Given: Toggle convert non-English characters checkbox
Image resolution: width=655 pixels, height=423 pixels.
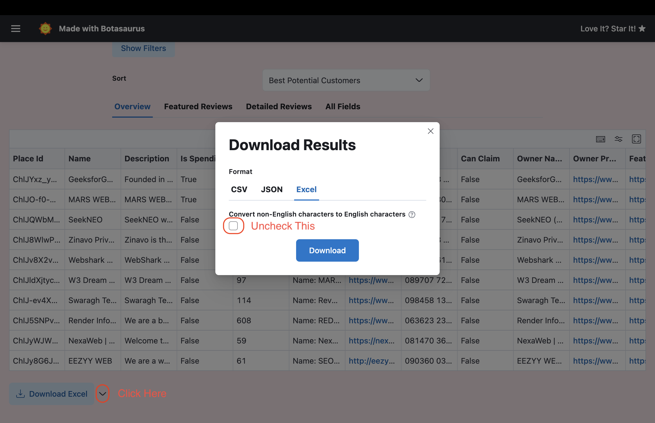Looking at the screenshot, I should click(233, 226).
